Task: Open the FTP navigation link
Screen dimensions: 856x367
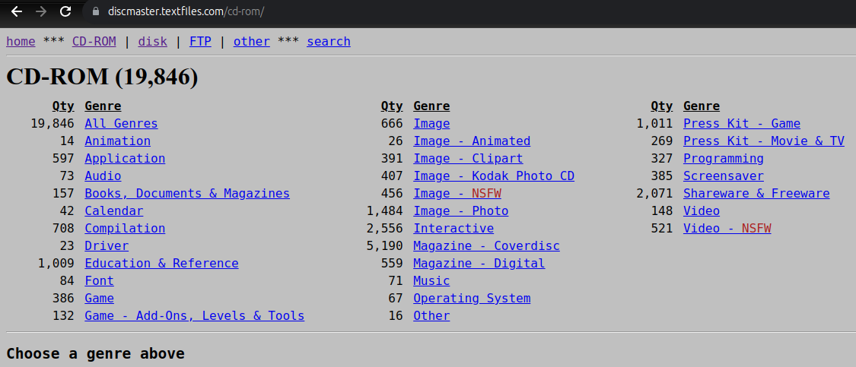Action: 200,42
